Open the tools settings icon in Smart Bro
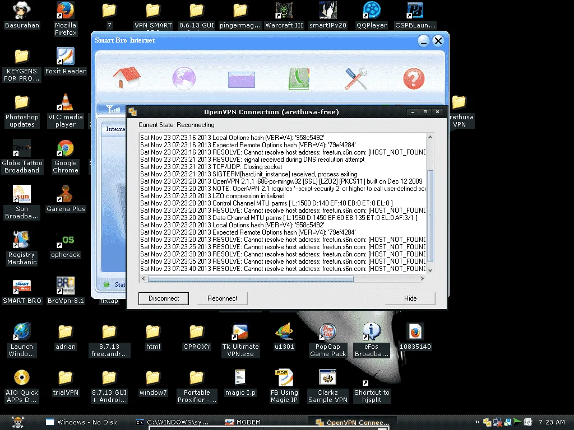574x430 pixels. click(x=356, y=78)
